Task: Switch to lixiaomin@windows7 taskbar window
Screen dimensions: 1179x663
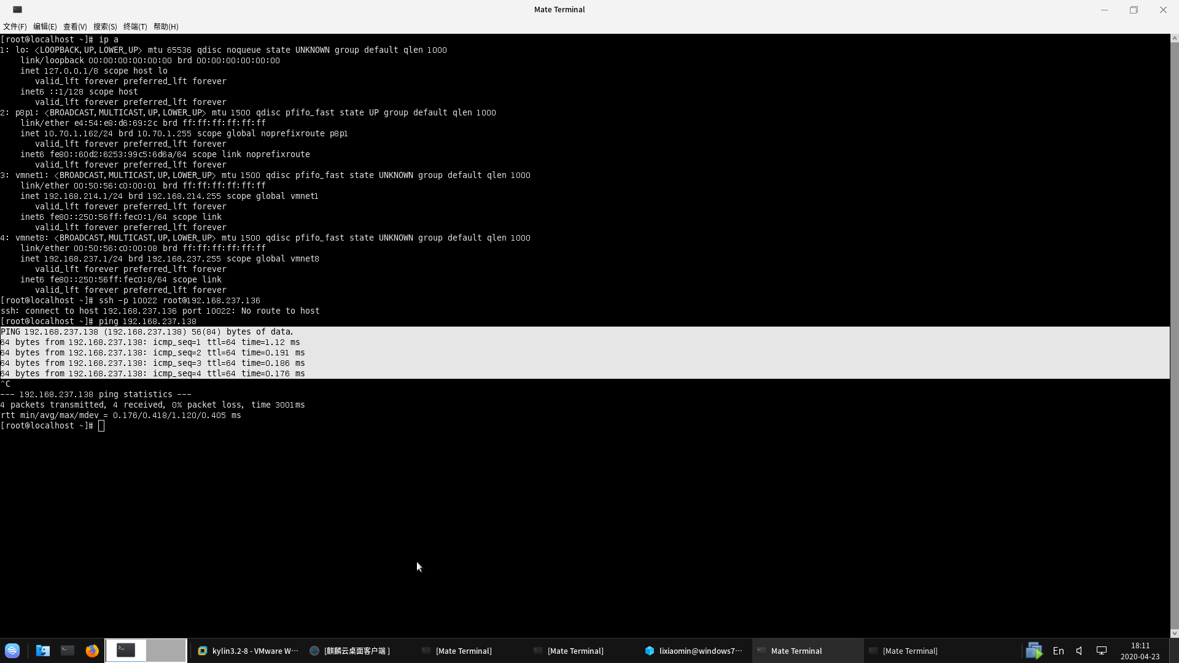Action: (694, 651)
